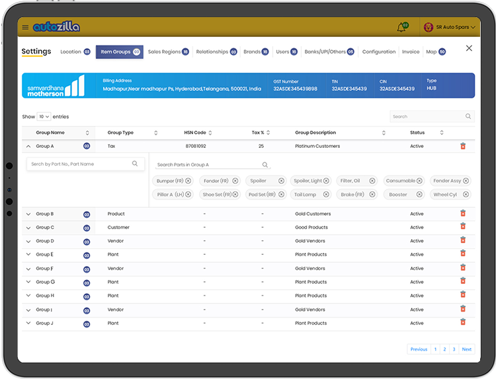Viewport: 496px width, 379px height.
Task: Remove the Spoiler part chip
Action: click(x=281, y=181)
